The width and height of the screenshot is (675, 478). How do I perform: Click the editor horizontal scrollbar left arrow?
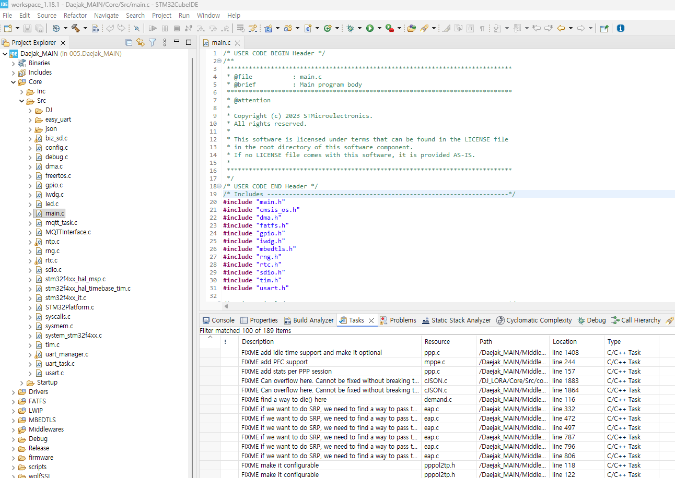point(226,307)
